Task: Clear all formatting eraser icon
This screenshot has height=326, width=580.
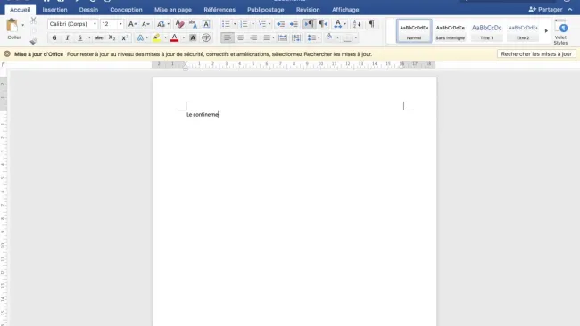Action: coord(179,24)
